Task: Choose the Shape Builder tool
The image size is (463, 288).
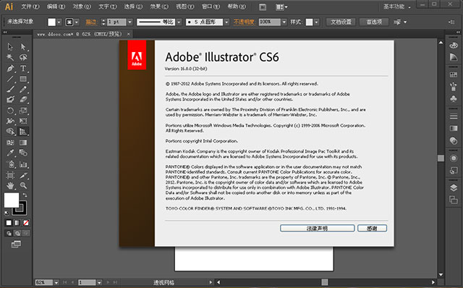Action: coord(10,132)
